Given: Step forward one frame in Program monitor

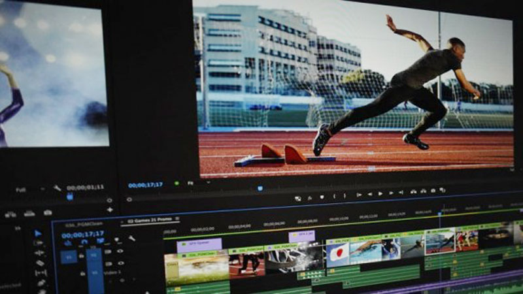Looking at the screenshot, I should tap(392, 193).
